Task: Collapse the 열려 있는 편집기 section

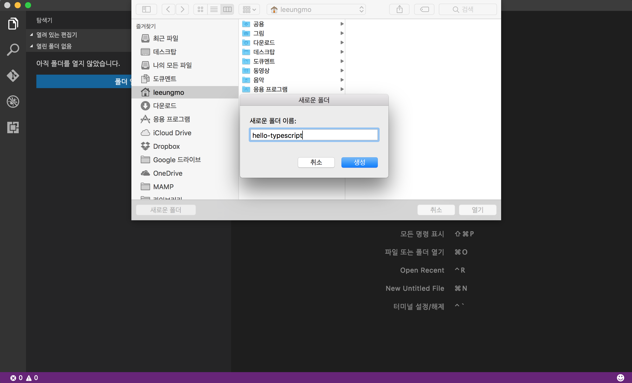Action: coord(31,34)
